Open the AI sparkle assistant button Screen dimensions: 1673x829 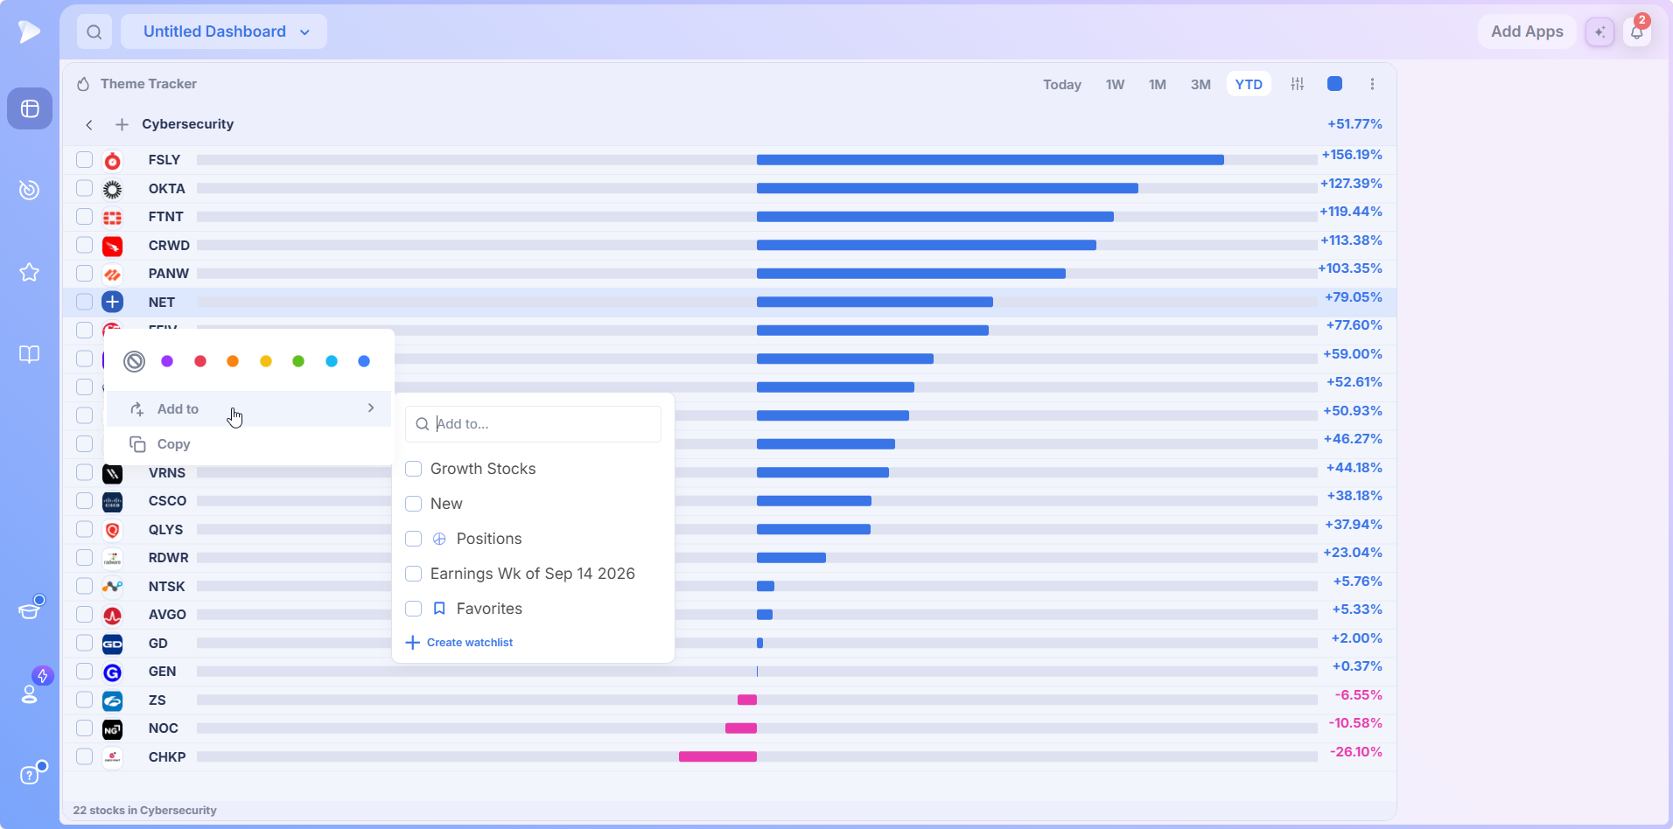[1599, 32]
